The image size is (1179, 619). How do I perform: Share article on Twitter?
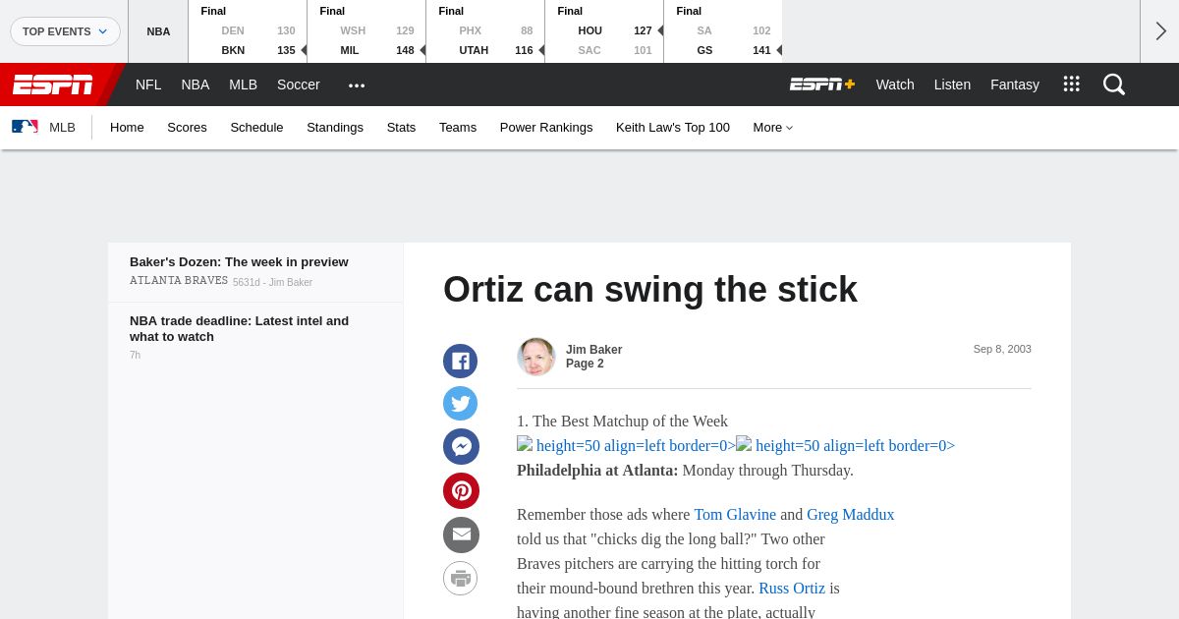461,403
